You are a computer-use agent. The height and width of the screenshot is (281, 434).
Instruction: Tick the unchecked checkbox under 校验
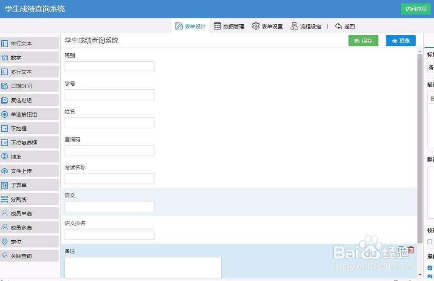pyautogui.click(x=430, y=242)
